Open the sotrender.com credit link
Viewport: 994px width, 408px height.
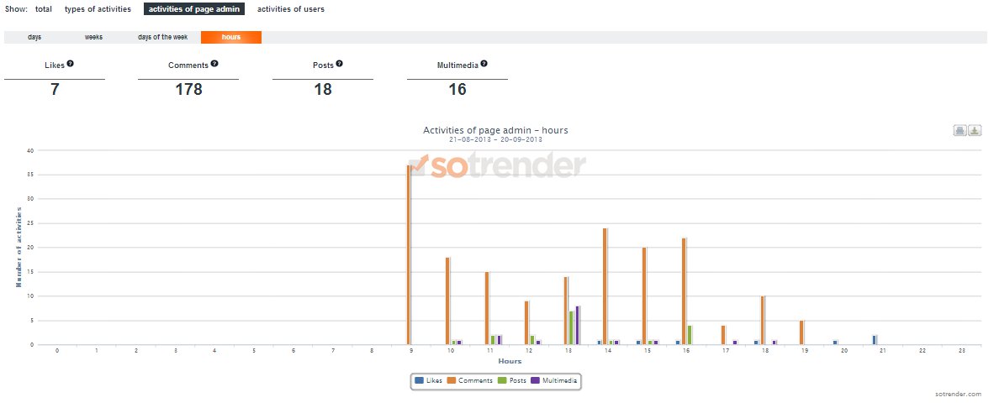(x=958, y=394)
